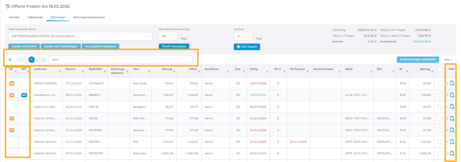Viewport: 461px width, 162px height.
Task: Click the history icon beside Offene Posten title
Action: click(x=8, y=6)
